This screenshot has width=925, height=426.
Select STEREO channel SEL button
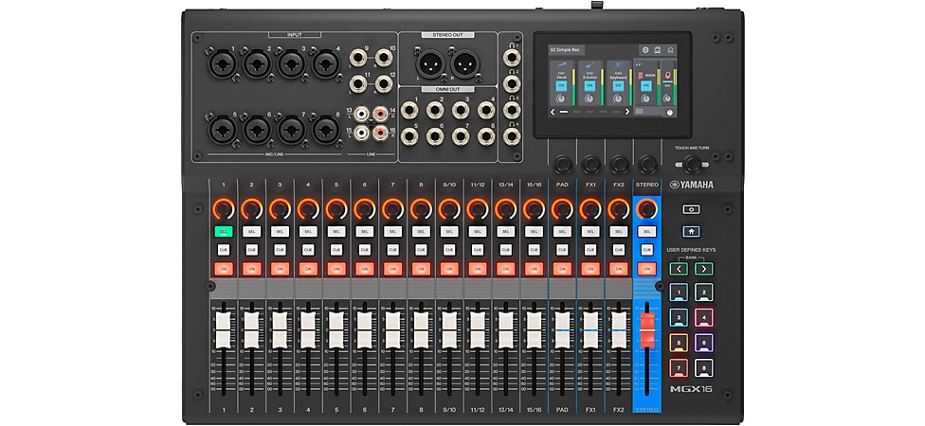click(x=647, y=232)
